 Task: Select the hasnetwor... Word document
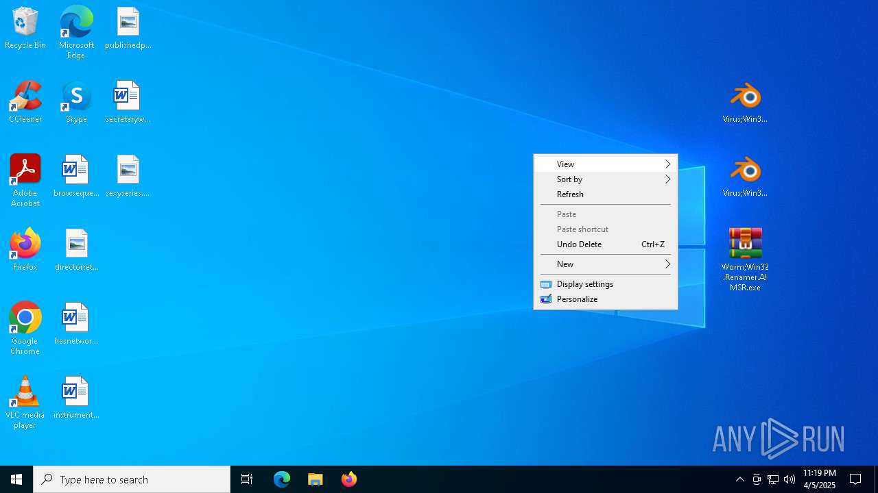[76, 325]
